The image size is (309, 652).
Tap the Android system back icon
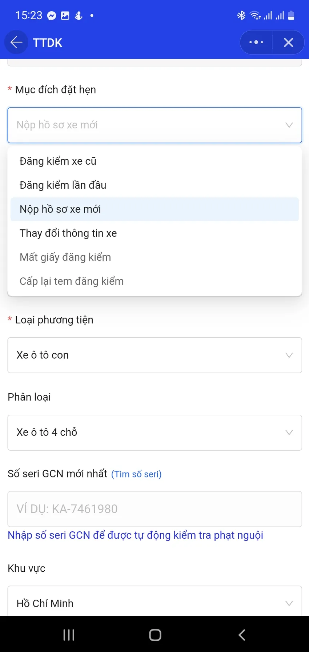(242, 635)
